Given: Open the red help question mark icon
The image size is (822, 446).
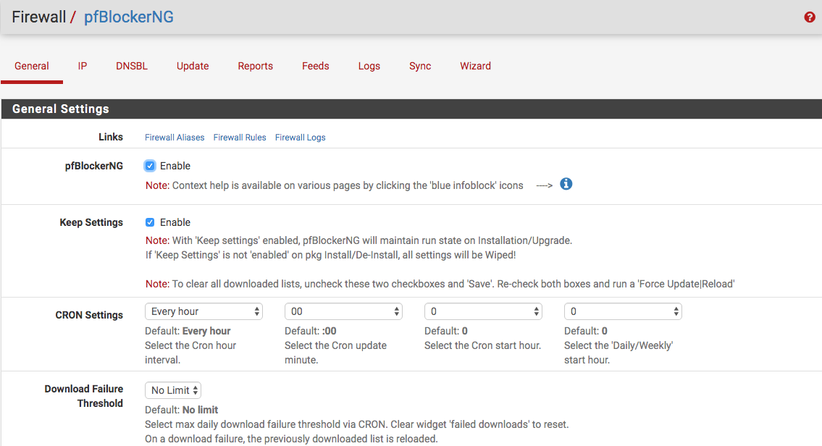Looking at the screenshot, I should point(810,17).
